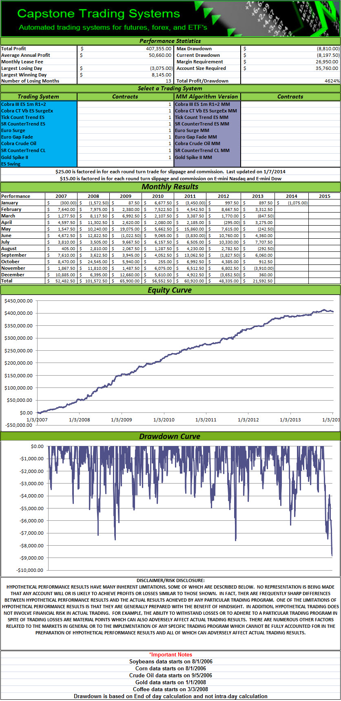Screen dimensions: 341x701
Task: Click the contracts cell for Euro Surge
Action: (125, 130)
